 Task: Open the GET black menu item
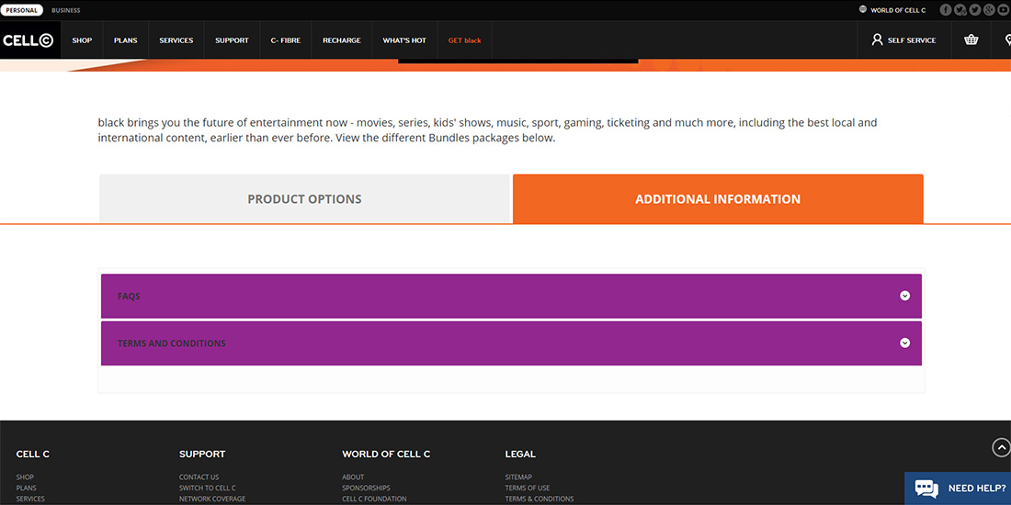click(x=464, y=40)
